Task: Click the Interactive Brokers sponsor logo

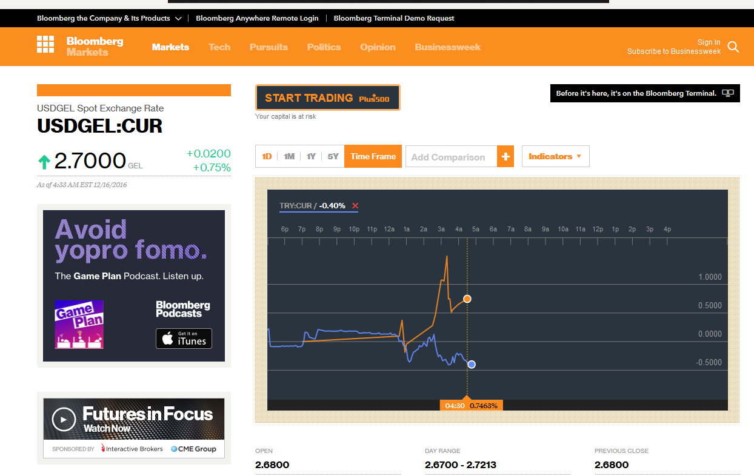Action: (132, 449)
